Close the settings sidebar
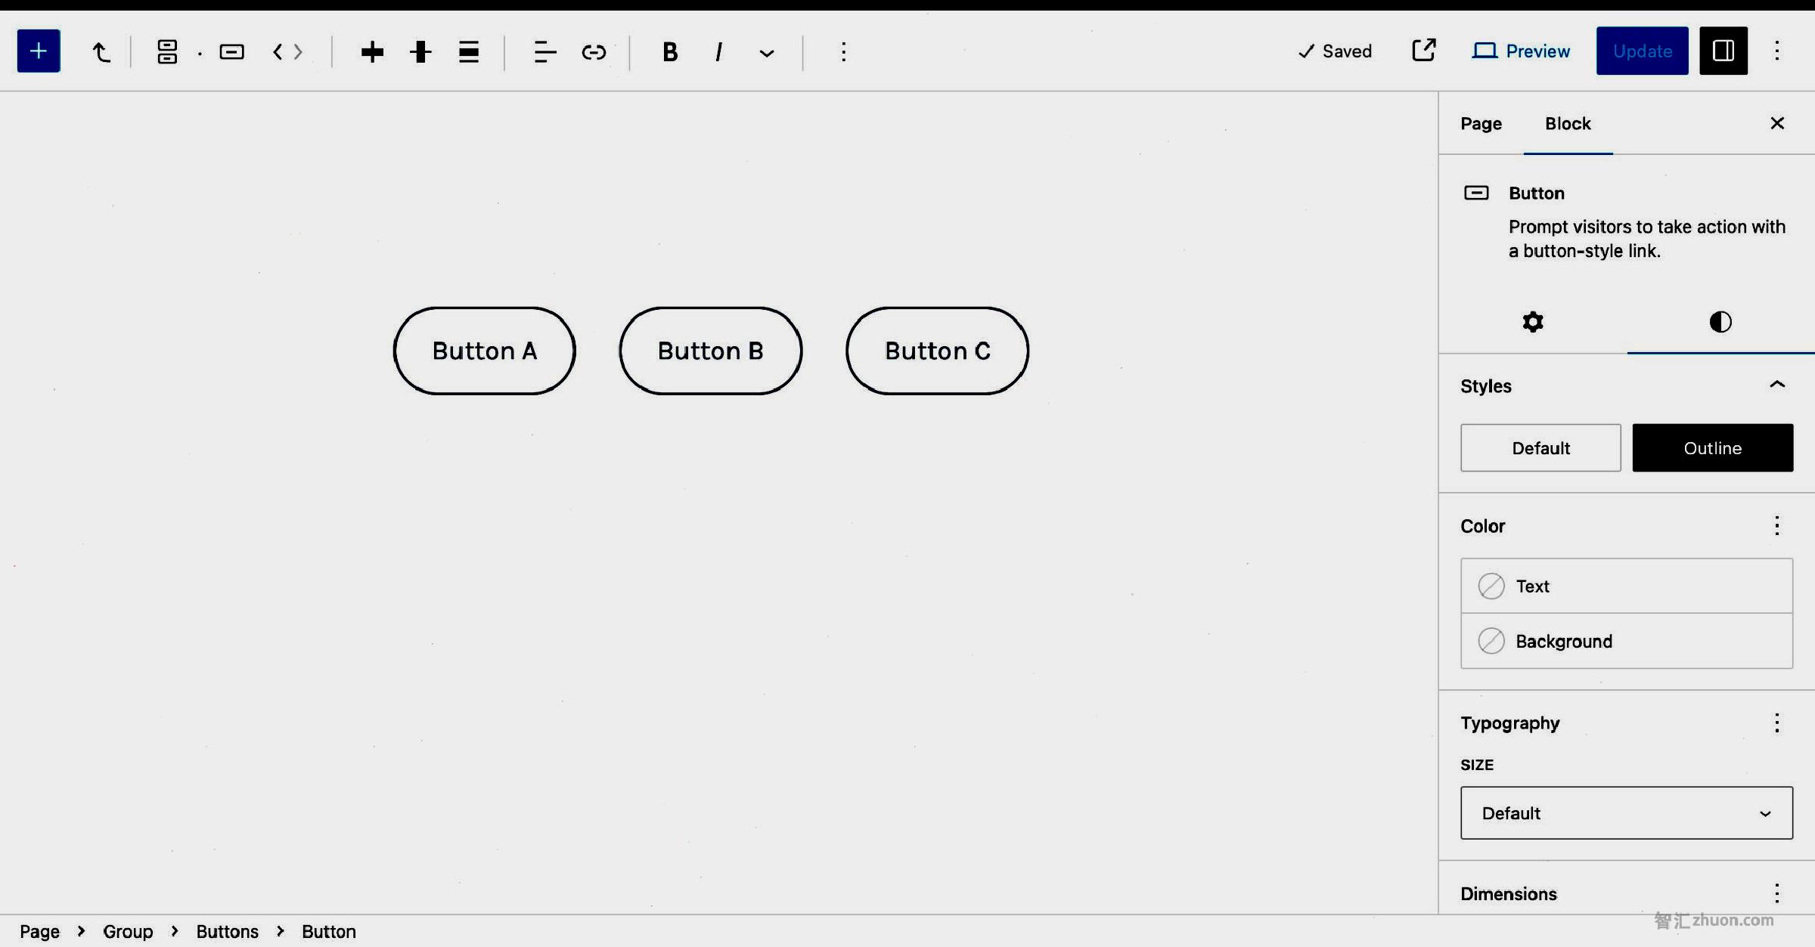The height and width of the screenshot is (947, 1815). tap(1777, 123)
